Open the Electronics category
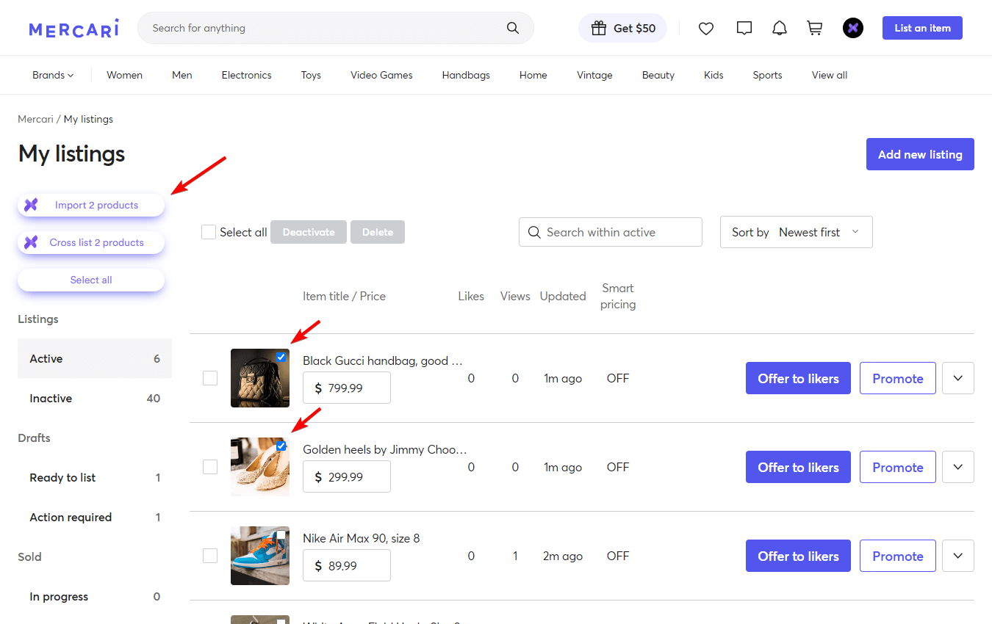This screenshot has height=624, width=992. (x=246, y=75)
